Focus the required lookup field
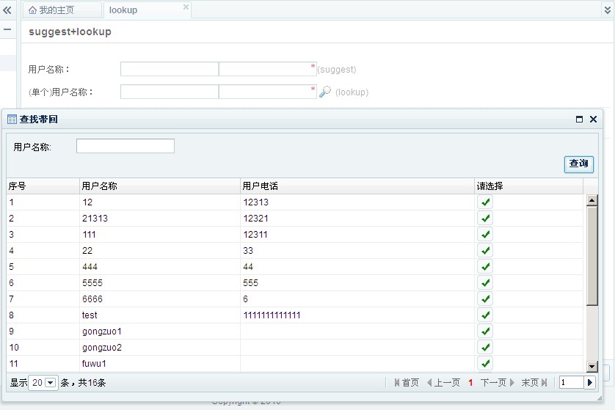615x410 pixels. click(x=267, y=92)
